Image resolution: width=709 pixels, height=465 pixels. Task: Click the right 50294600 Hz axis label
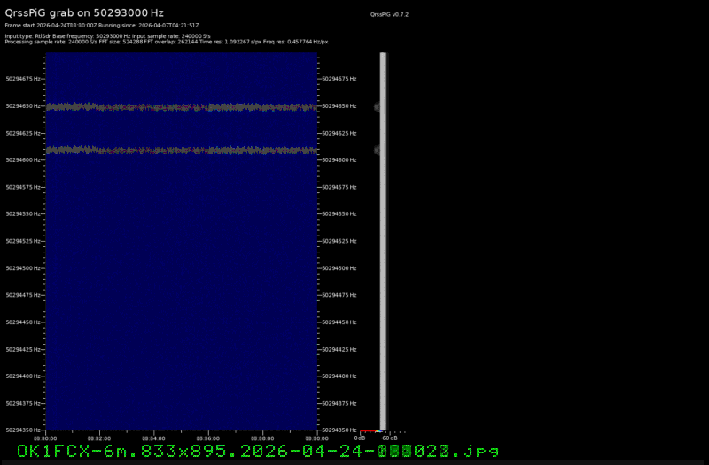(x=339, y=160)
